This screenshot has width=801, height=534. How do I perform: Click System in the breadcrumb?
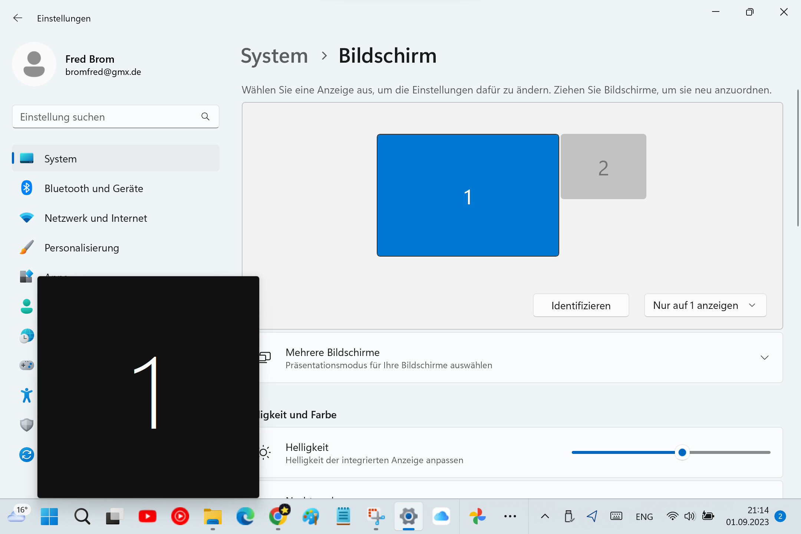(274, 56)
